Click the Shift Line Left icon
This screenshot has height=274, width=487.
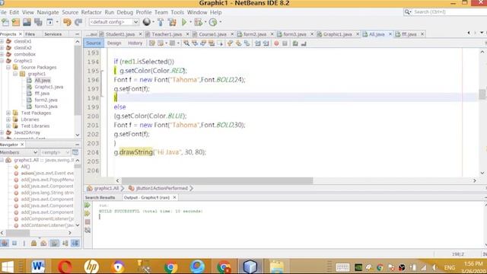pos(258,43)
